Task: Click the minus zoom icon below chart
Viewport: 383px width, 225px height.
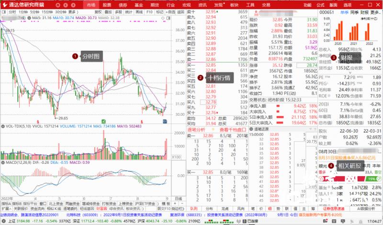Action: tap(181, 203)
